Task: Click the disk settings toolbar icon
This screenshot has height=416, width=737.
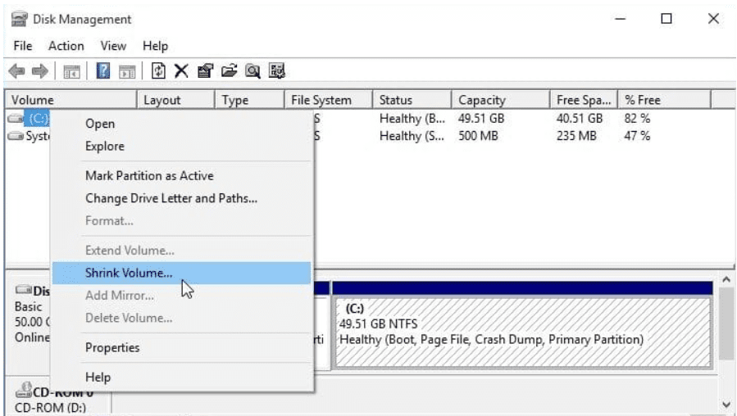Action: (x=277, y=71)
